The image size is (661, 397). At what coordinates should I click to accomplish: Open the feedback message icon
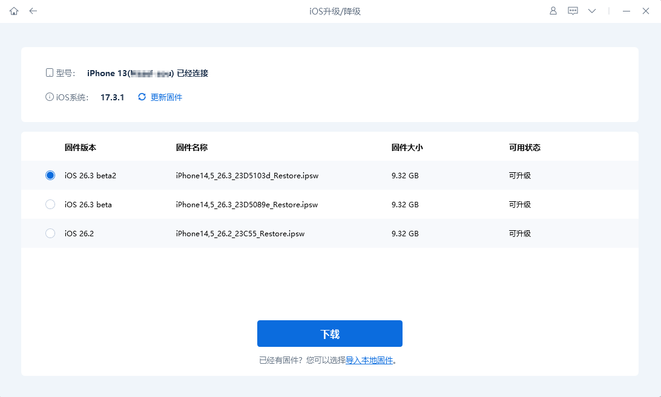[572, 10]
